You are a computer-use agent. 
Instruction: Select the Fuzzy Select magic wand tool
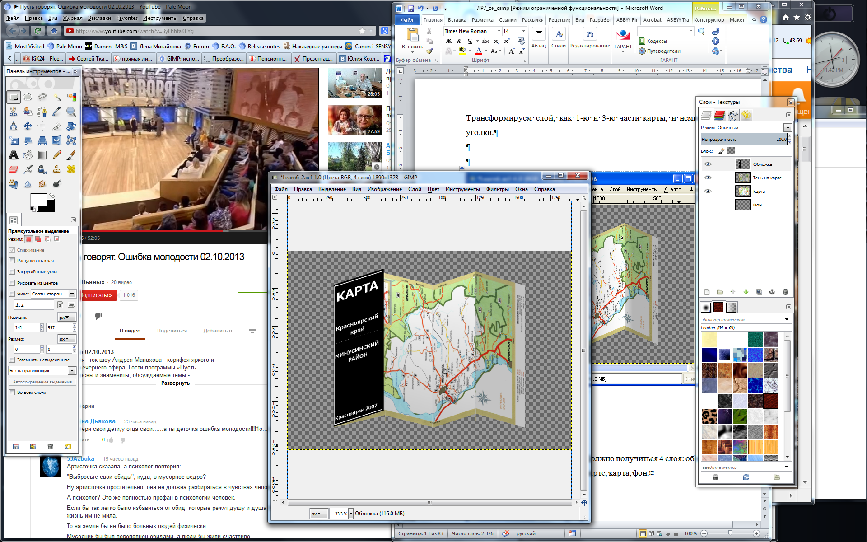pos(57,97)
